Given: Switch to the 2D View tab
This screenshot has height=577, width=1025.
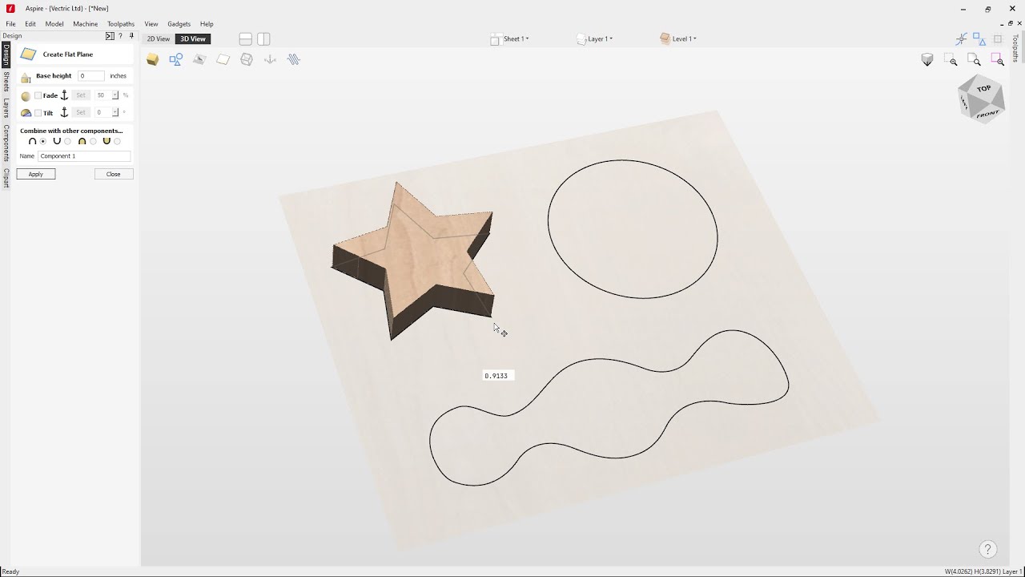Looking at the screenshot, I should coord(159,38).
